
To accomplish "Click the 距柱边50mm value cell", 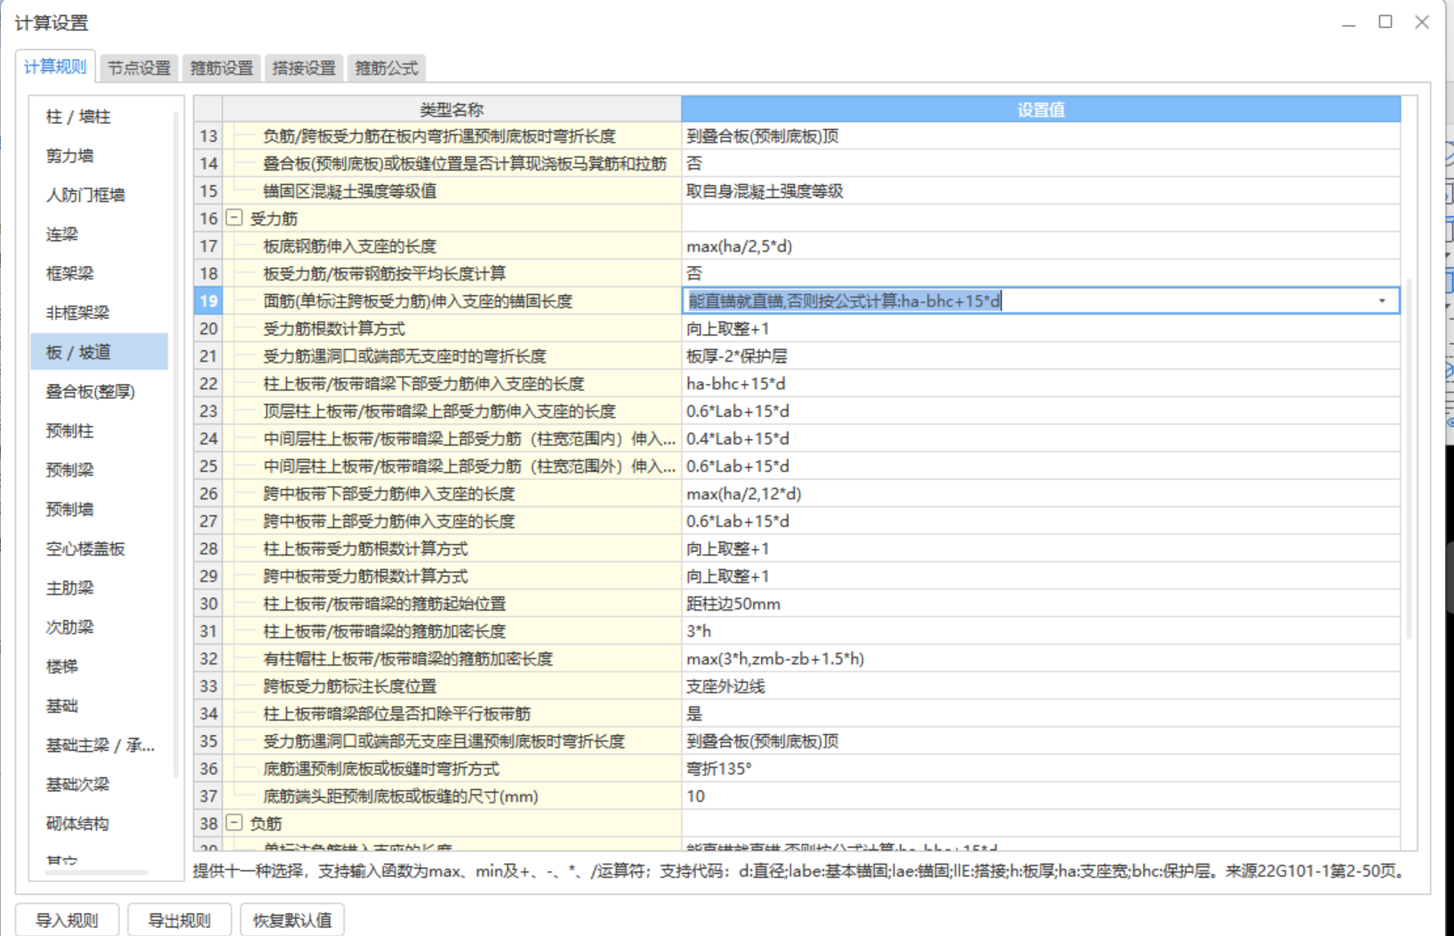I will click(1040, 603).
